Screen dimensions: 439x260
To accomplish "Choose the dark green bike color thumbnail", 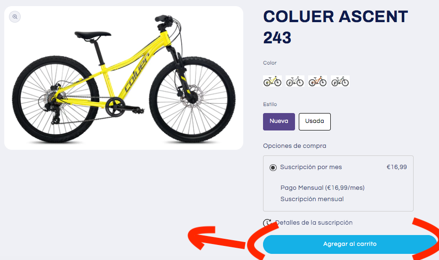I will 340,81.
